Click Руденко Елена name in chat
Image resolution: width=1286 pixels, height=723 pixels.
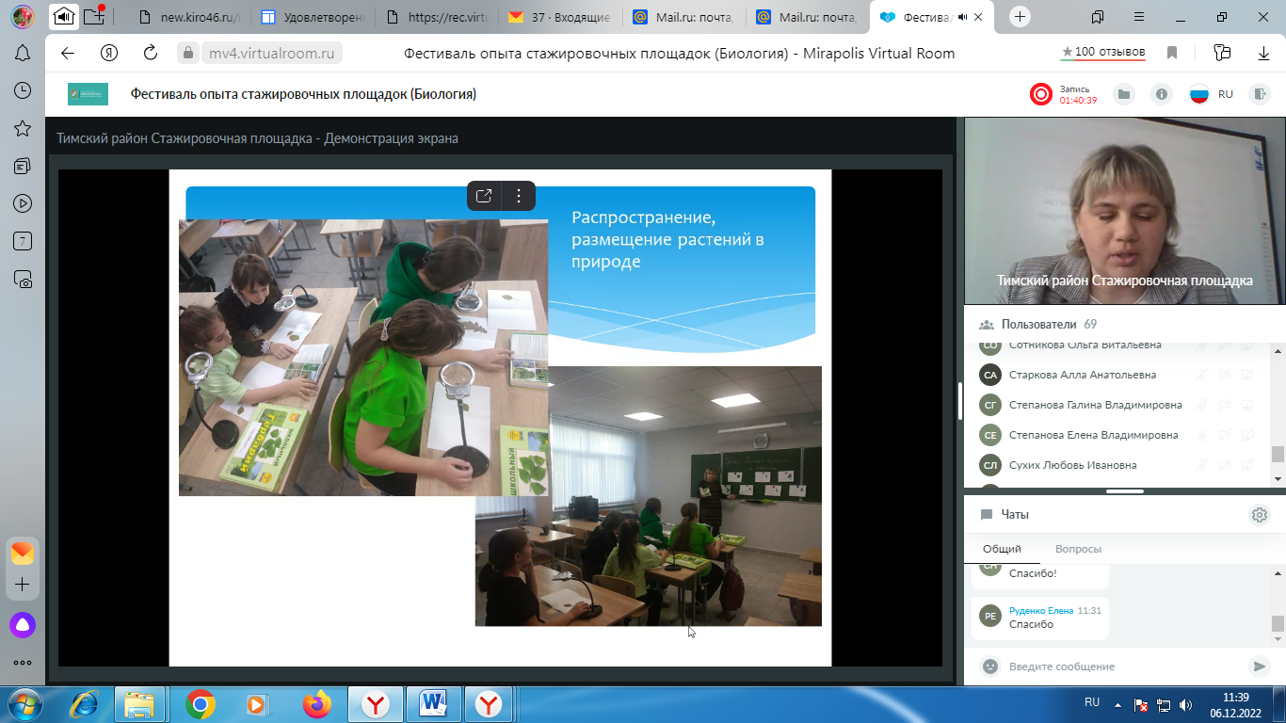(1041, 610)
